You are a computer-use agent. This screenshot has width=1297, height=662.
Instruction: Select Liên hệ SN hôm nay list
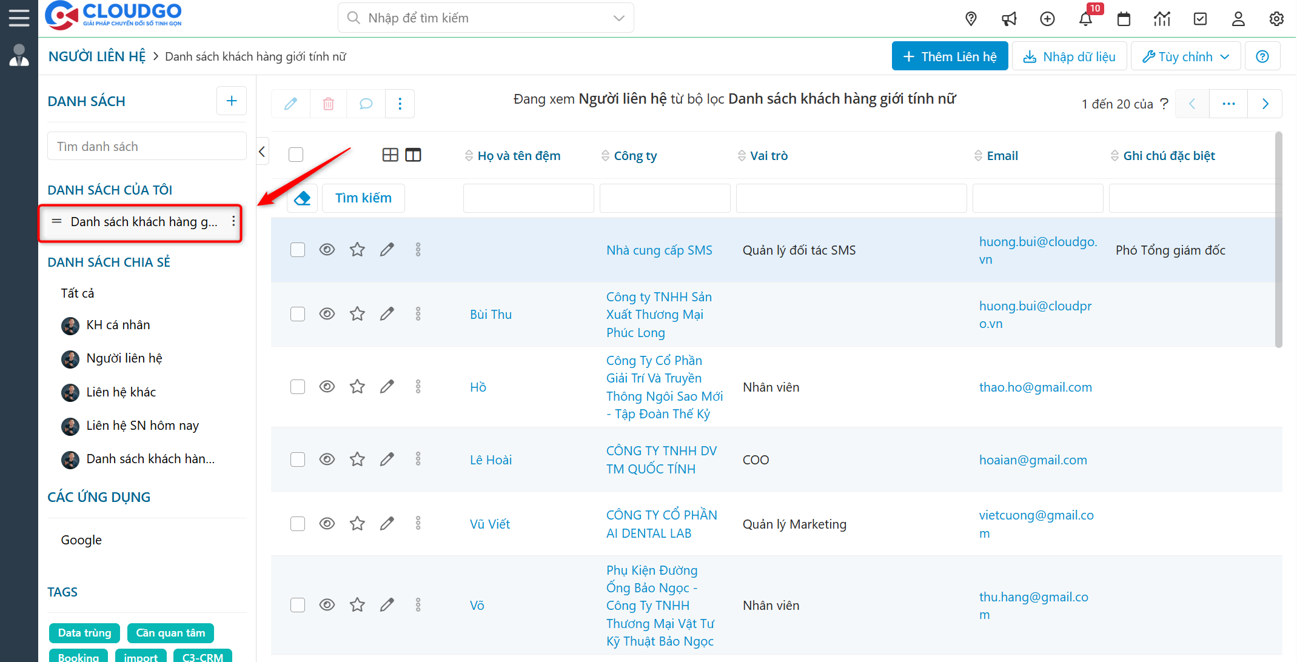click(142, 426)
